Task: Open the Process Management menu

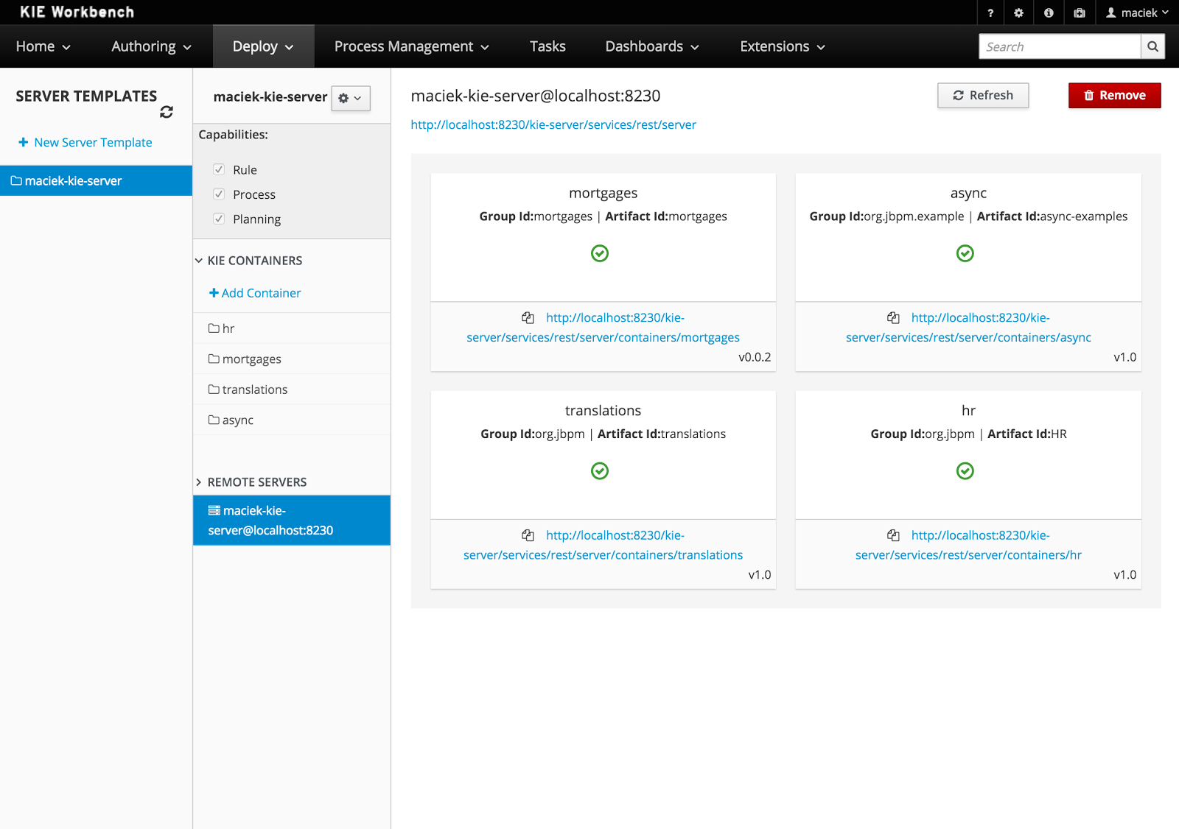Action: [x=412, y=46]
